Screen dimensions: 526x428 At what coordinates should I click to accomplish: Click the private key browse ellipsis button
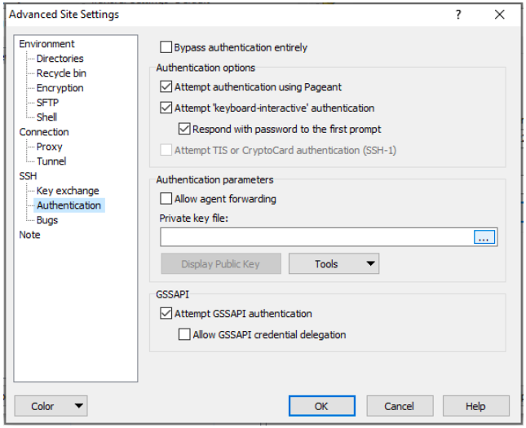point(484,236)
